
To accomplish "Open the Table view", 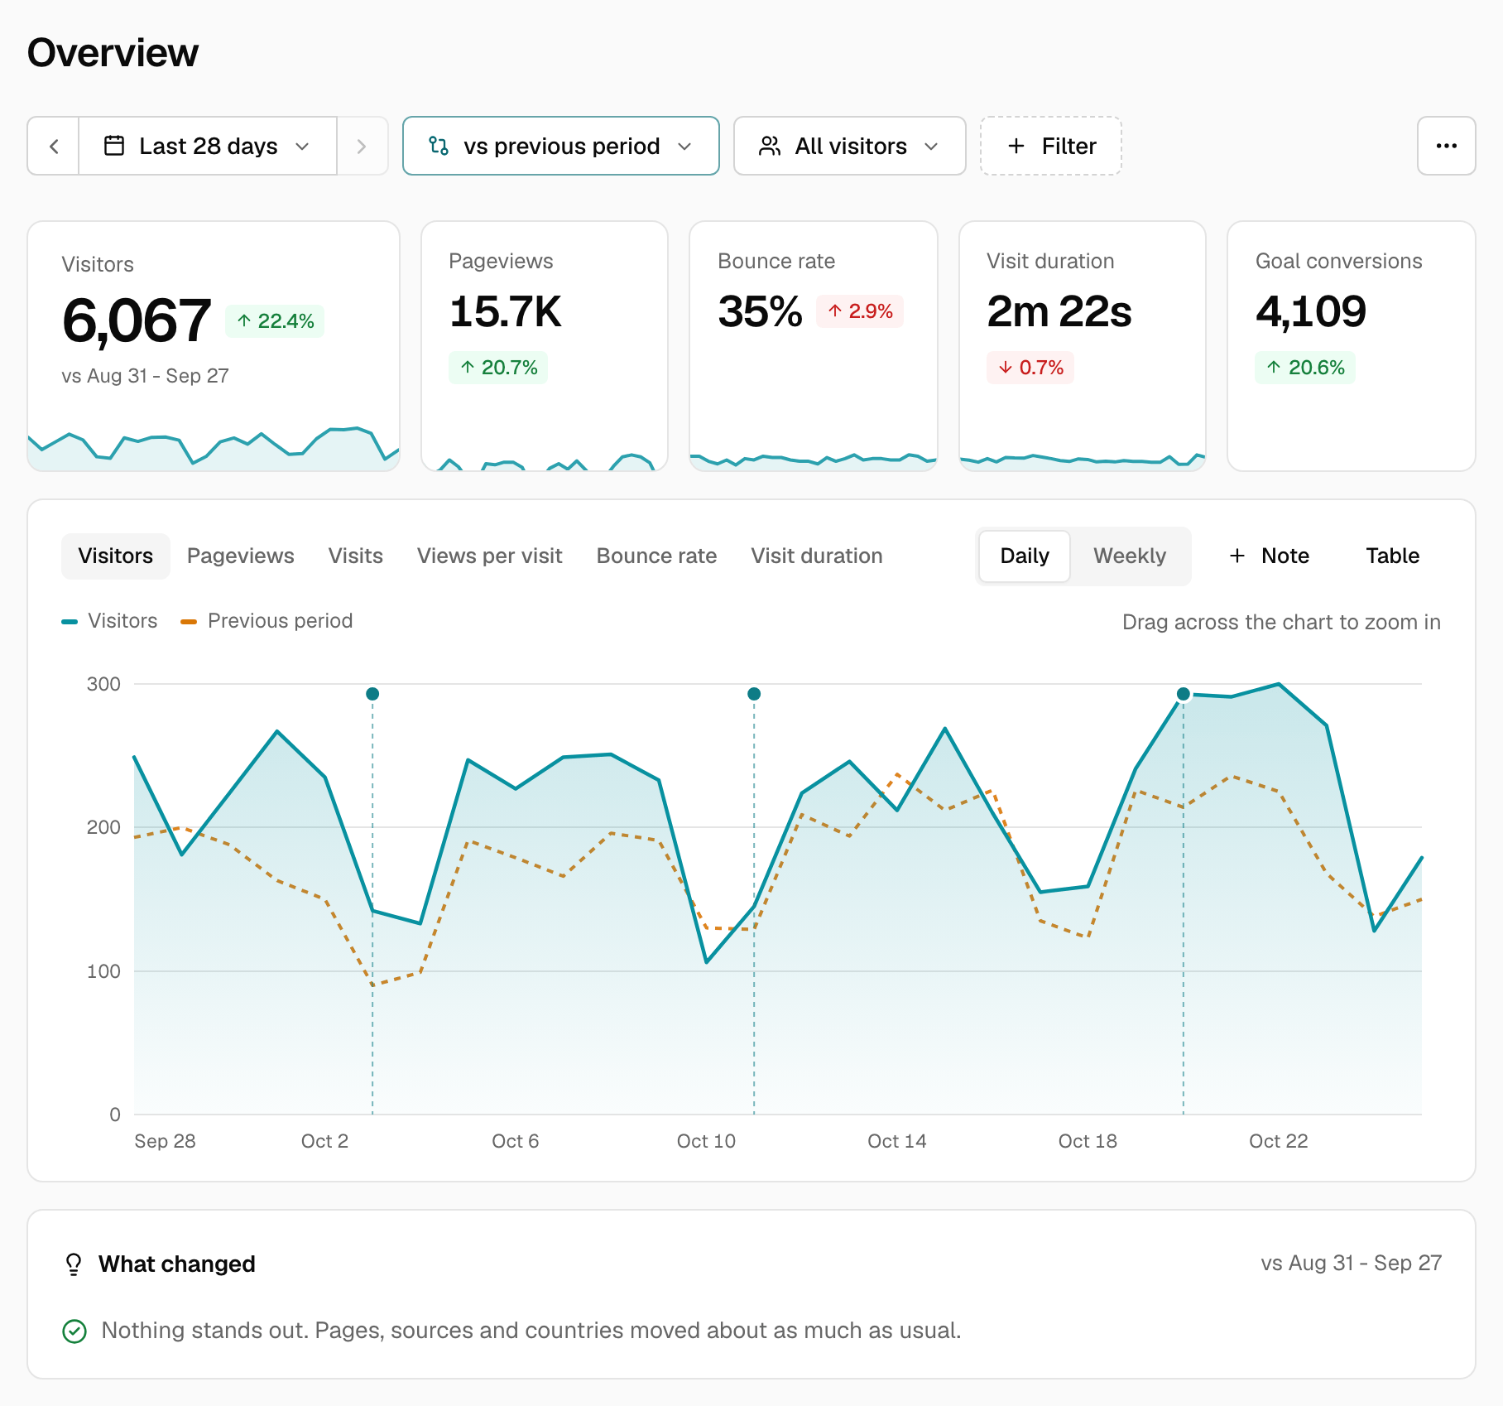I will pyautogui.click(x=1392, y=556).
